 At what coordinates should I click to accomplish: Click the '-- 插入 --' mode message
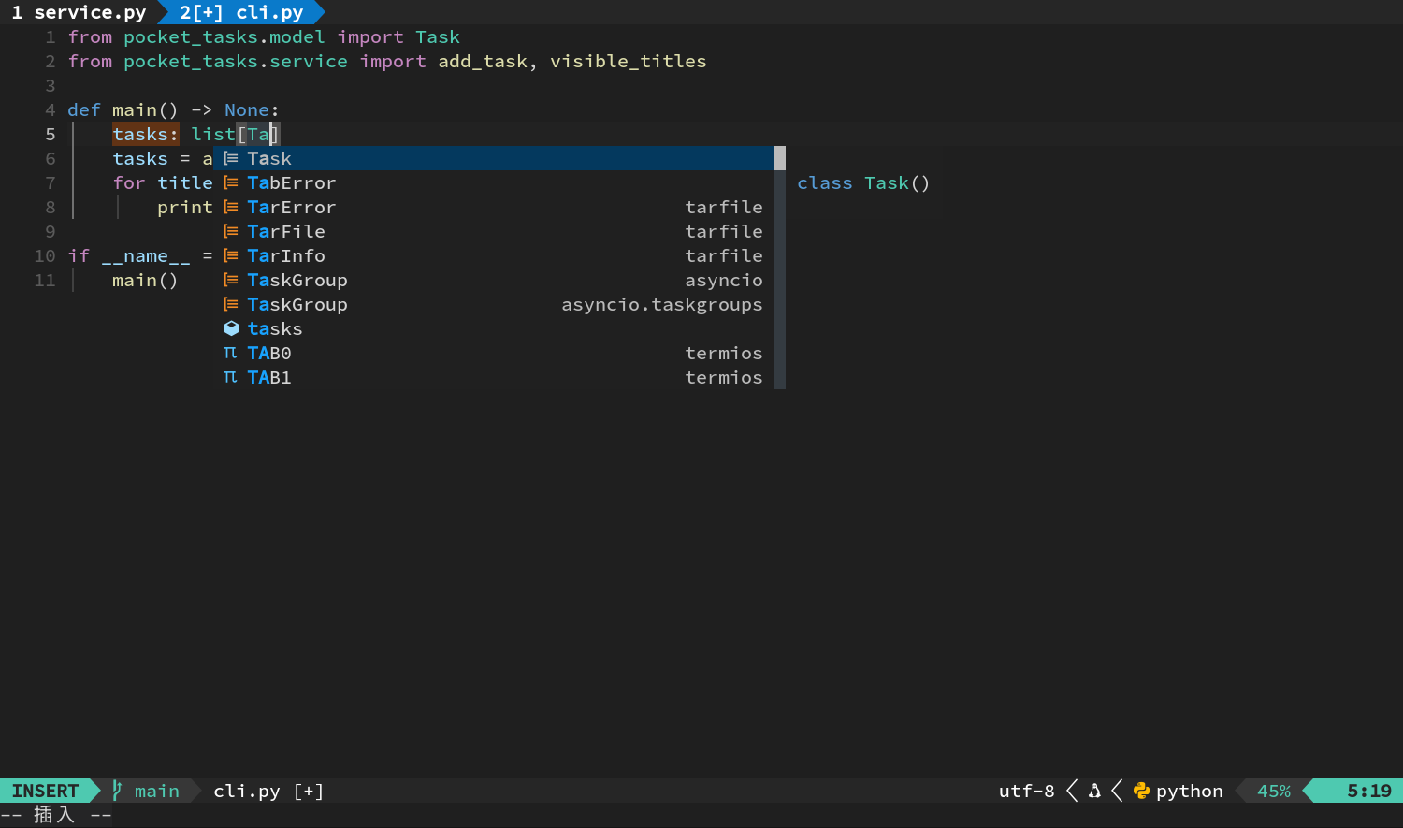(x=56, y=815)
